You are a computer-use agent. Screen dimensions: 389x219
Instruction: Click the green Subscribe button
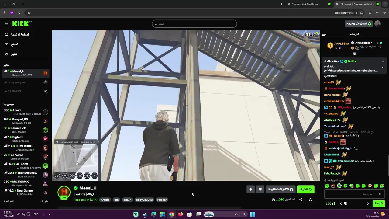click(x=306, y=189)
